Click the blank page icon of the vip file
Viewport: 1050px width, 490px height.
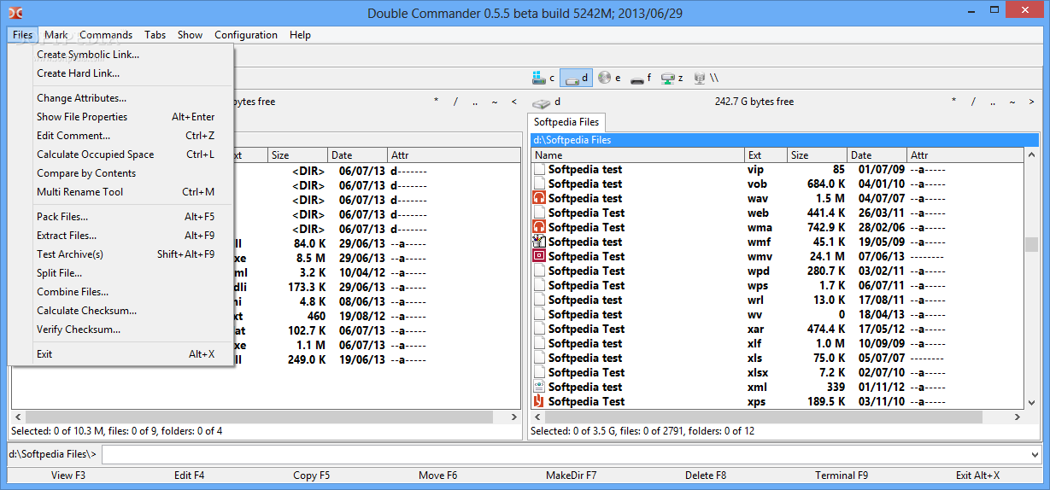coord(539,169)
